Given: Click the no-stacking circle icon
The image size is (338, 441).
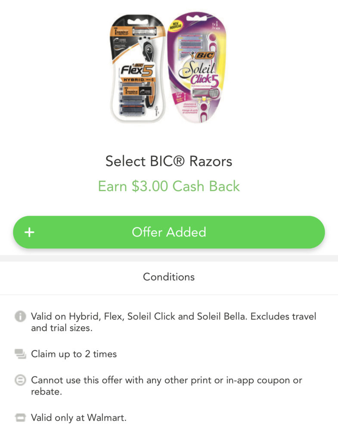Looking at the screenshot, I should tap(20, 380).
